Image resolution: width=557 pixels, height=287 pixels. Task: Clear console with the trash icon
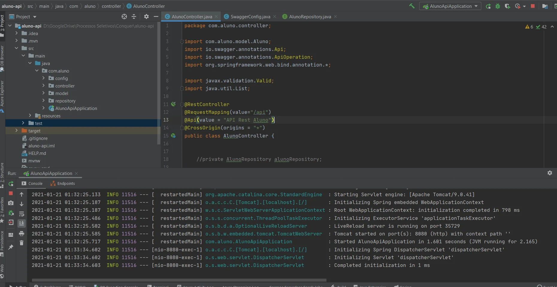coord(22,243)
